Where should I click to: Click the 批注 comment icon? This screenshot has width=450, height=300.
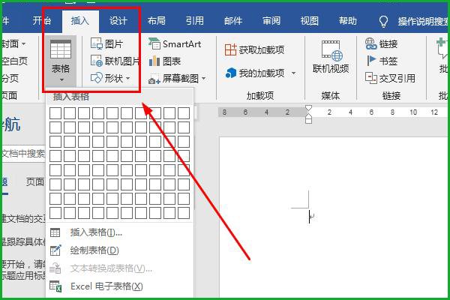pos(442,49)
